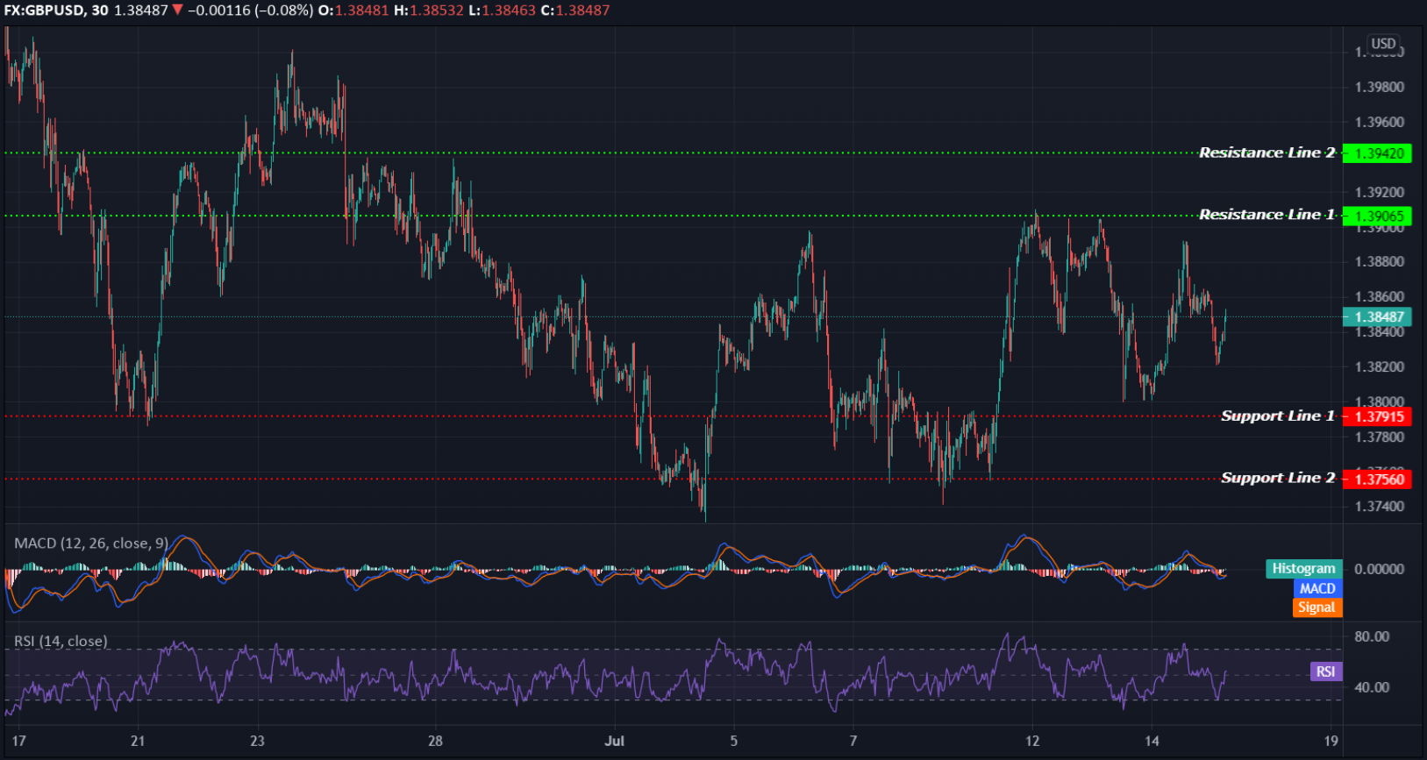
Task: Click the current price 1.38487 axis label
Action: pyautogui.click(x=1378, y=317)
